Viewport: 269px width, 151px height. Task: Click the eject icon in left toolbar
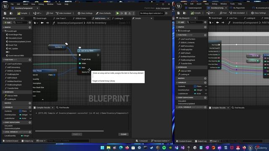(x=129, y=13)
